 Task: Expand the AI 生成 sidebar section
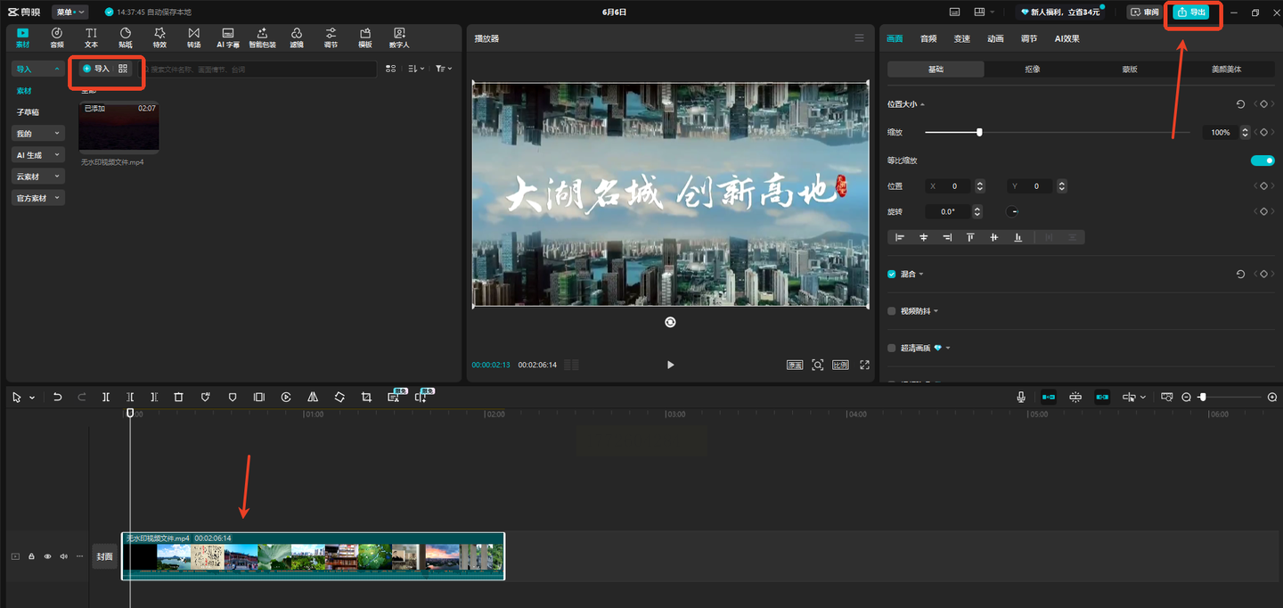click(x=37, y=155)
